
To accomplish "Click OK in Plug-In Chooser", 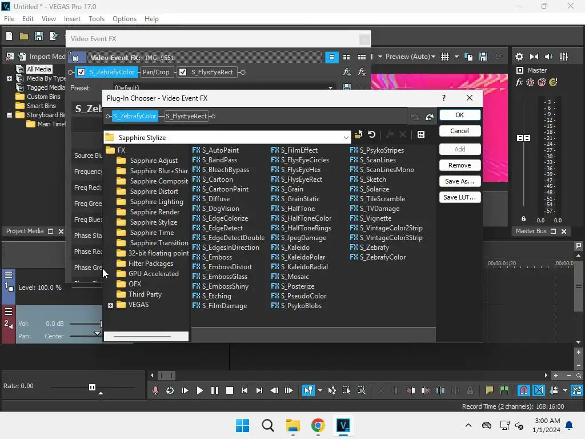I will tap(460, 115).
